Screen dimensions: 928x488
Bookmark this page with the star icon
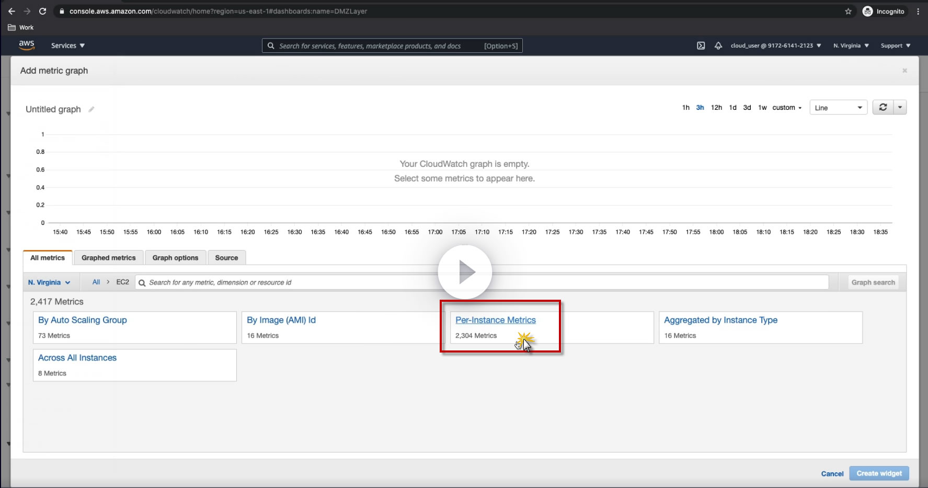[848, 12]
